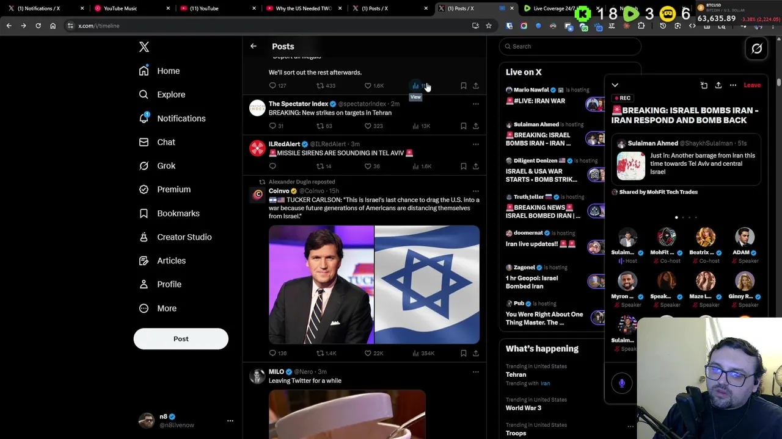
Task: Go back with the Posts arrow
Action: pos(254,46)
